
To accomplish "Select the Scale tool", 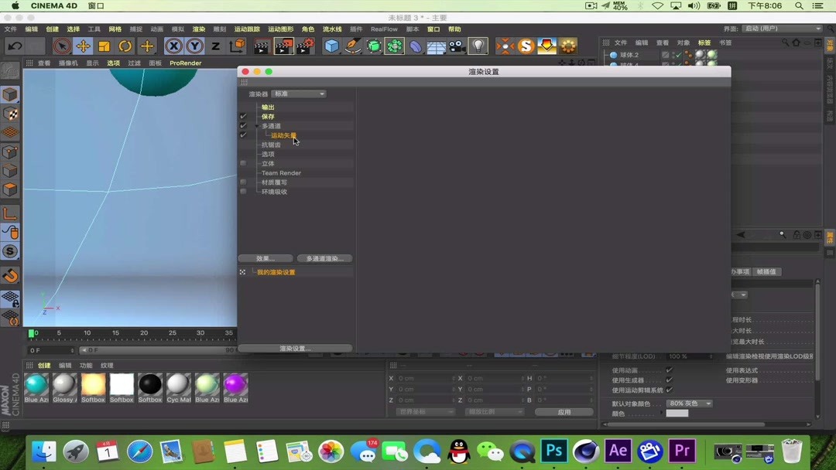I will click(x=103, y=46).
